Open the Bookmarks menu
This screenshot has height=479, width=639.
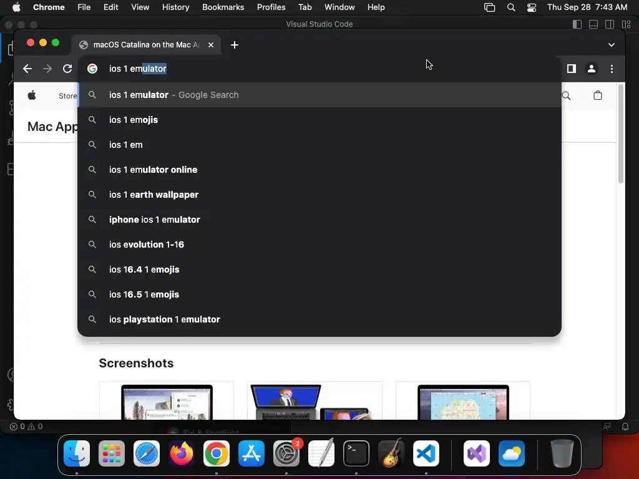223,7
